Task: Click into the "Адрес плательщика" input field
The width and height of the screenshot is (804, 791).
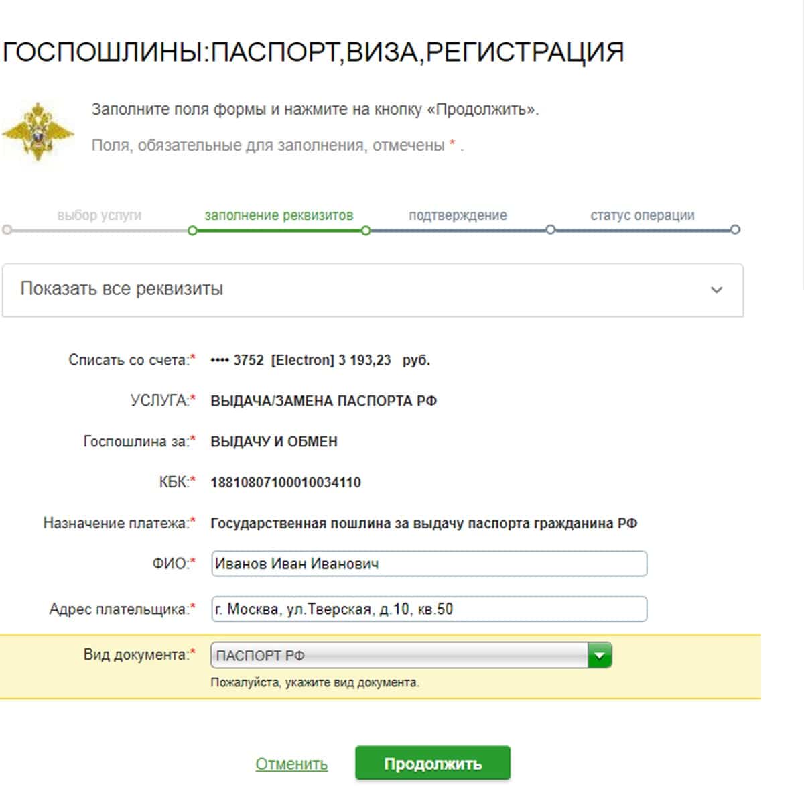Action: (x=429, y=609)
